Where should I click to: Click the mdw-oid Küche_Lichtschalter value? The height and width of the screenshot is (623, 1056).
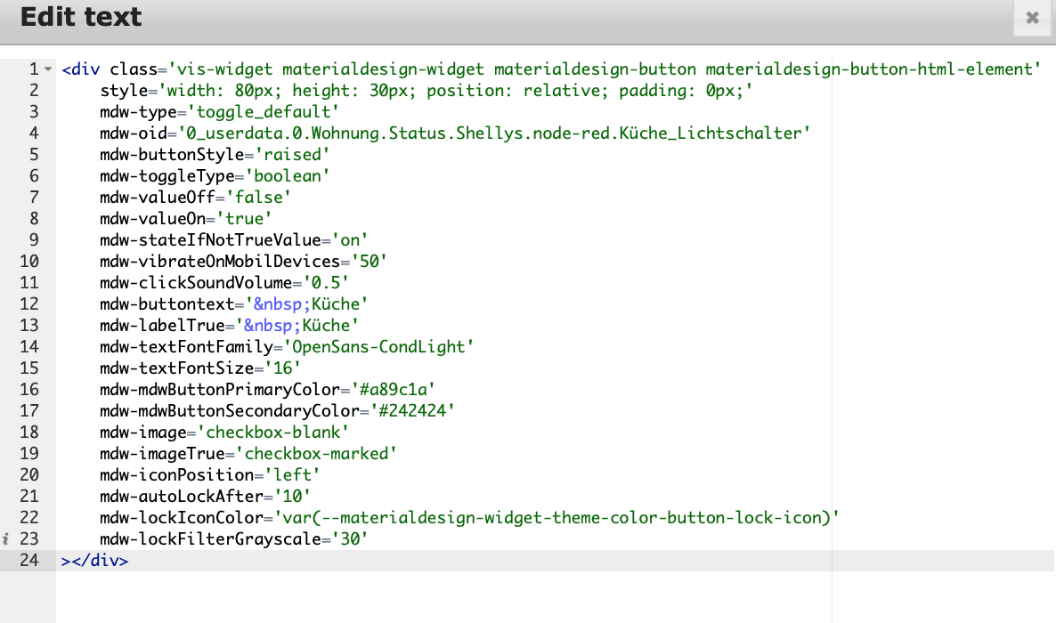(x=493, y=133)
